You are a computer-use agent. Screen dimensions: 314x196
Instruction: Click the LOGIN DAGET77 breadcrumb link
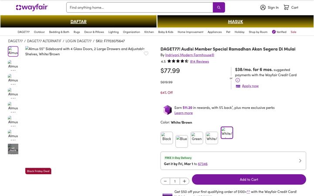tap(78, 41)
